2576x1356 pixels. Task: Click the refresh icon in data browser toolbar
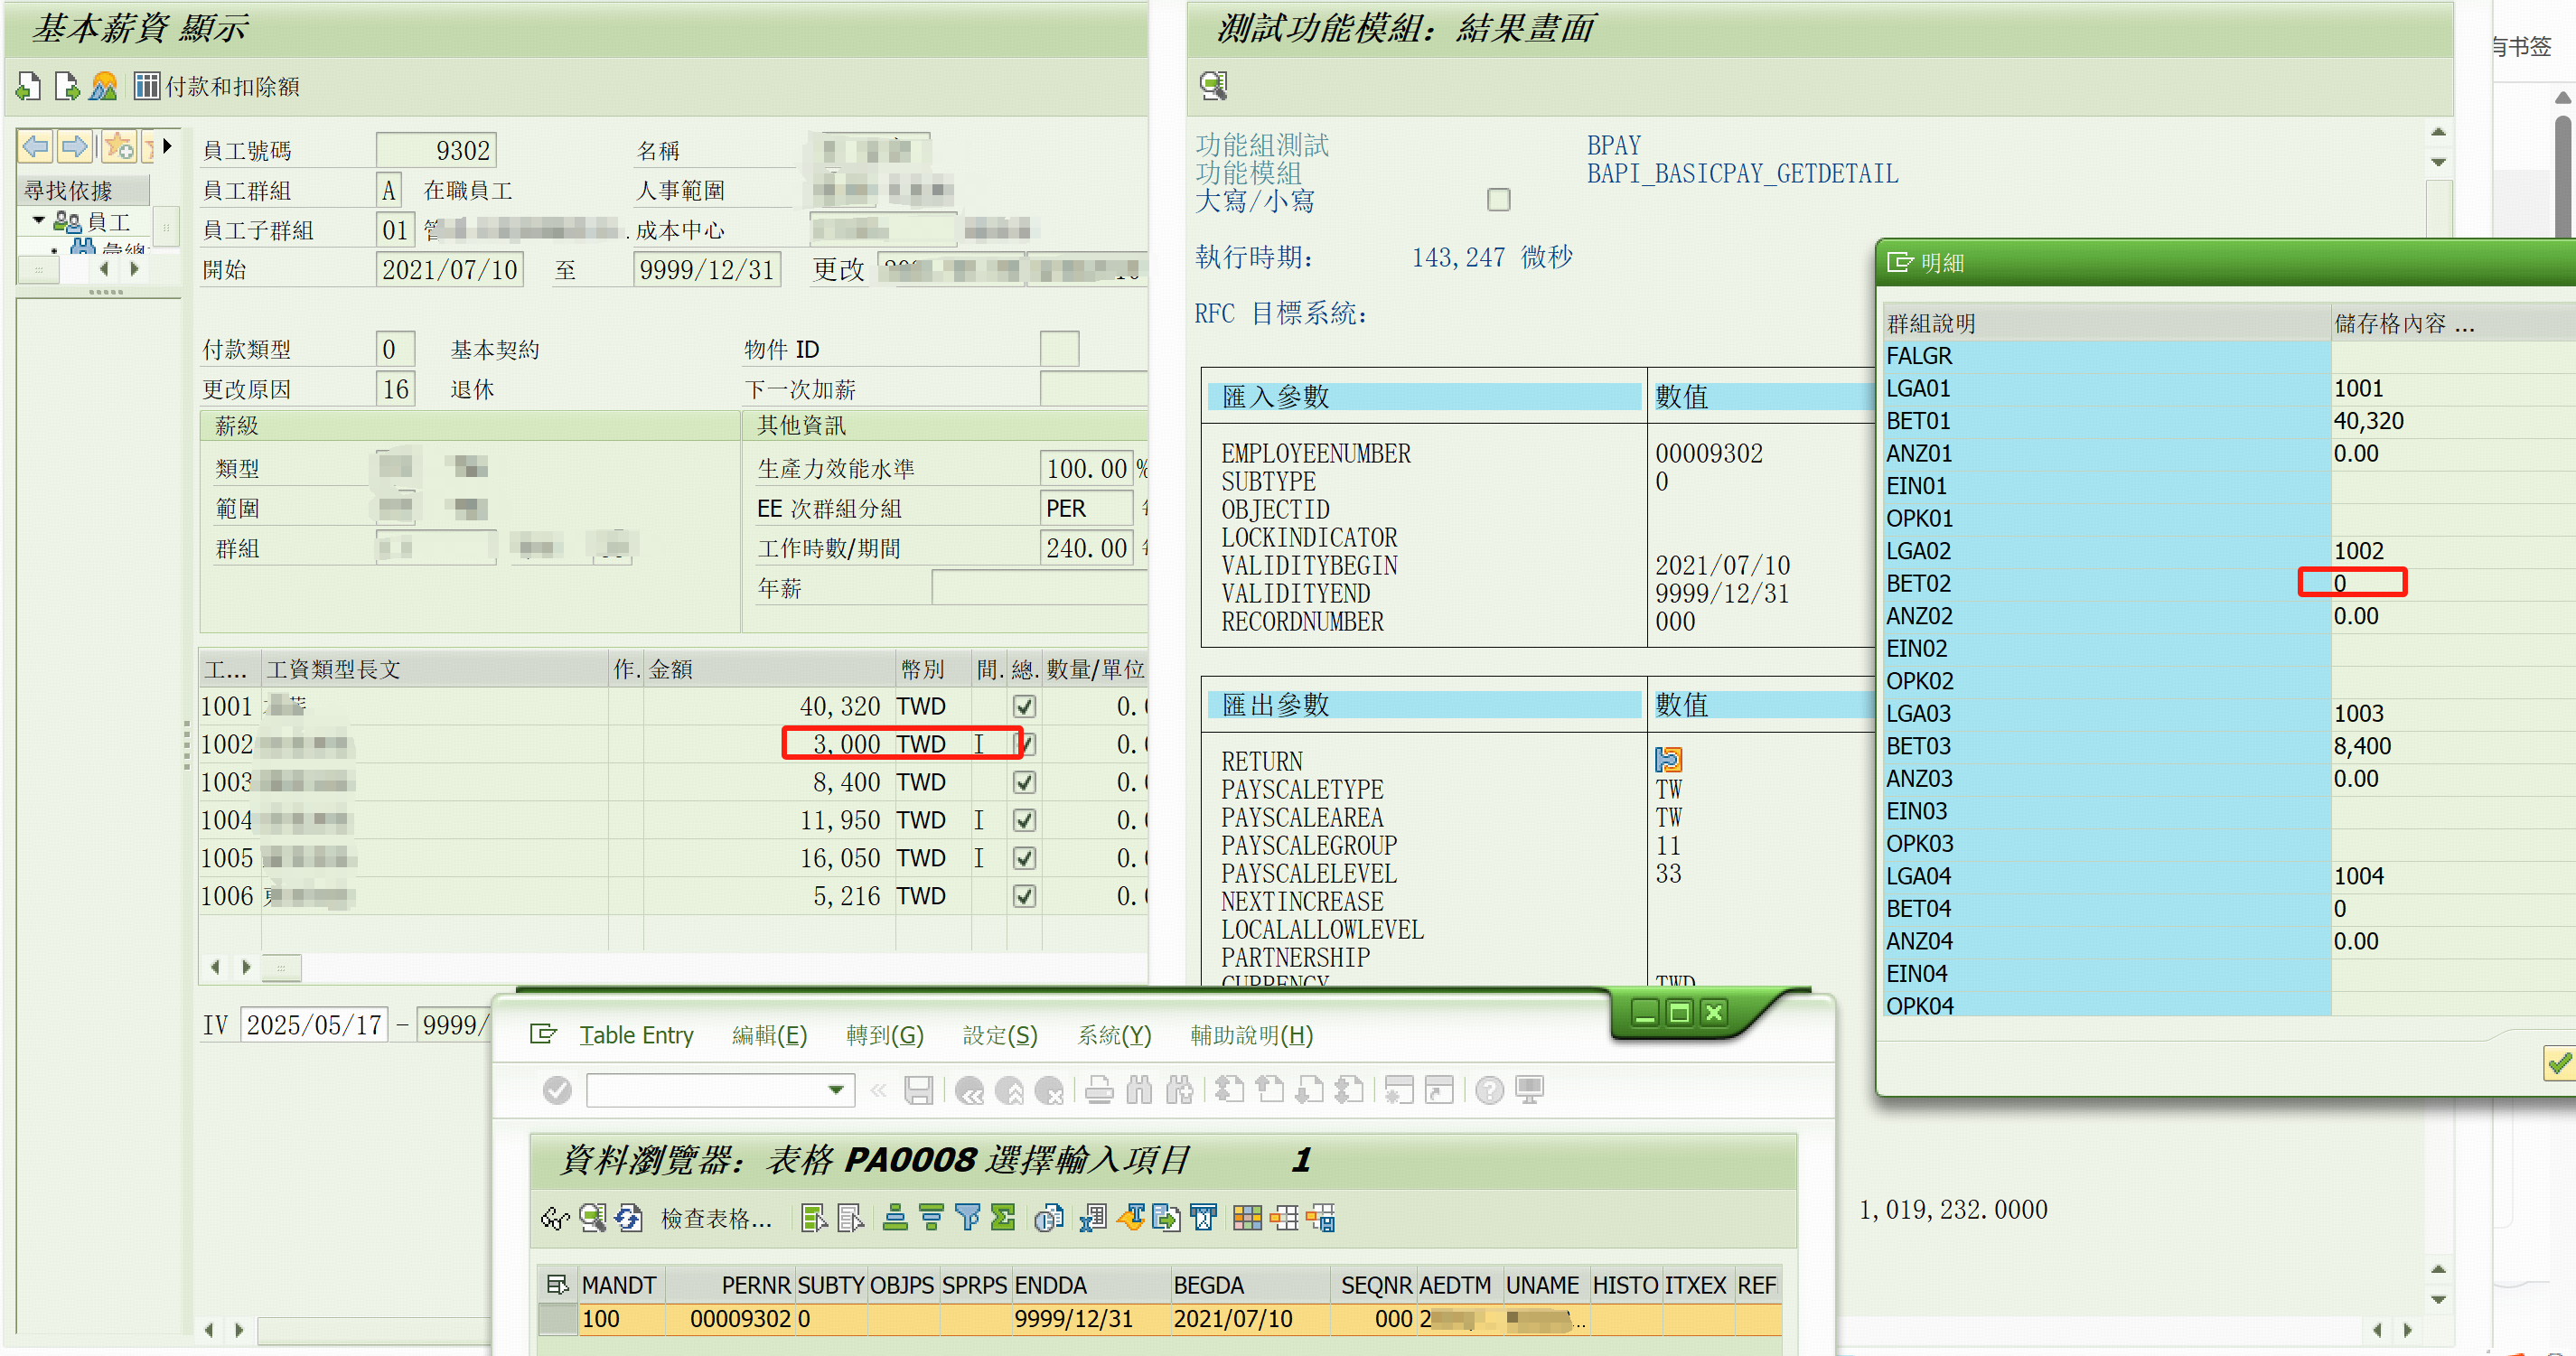point(629,1218)
